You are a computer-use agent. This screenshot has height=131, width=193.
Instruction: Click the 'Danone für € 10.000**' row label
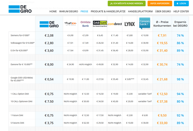click(21, 64)
